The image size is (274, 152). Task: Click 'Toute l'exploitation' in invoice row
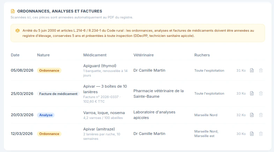pyautogui.click(x=209, y=94)
